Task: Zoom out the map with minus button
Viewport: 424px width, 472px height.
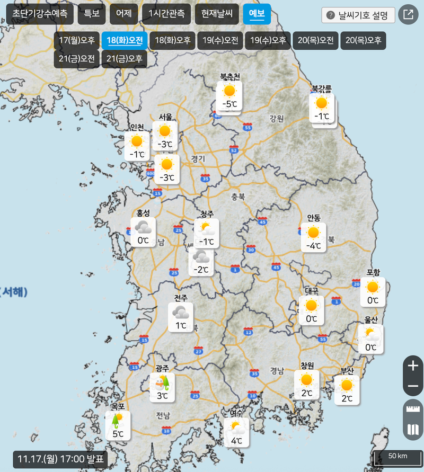Action: (413, 386)
